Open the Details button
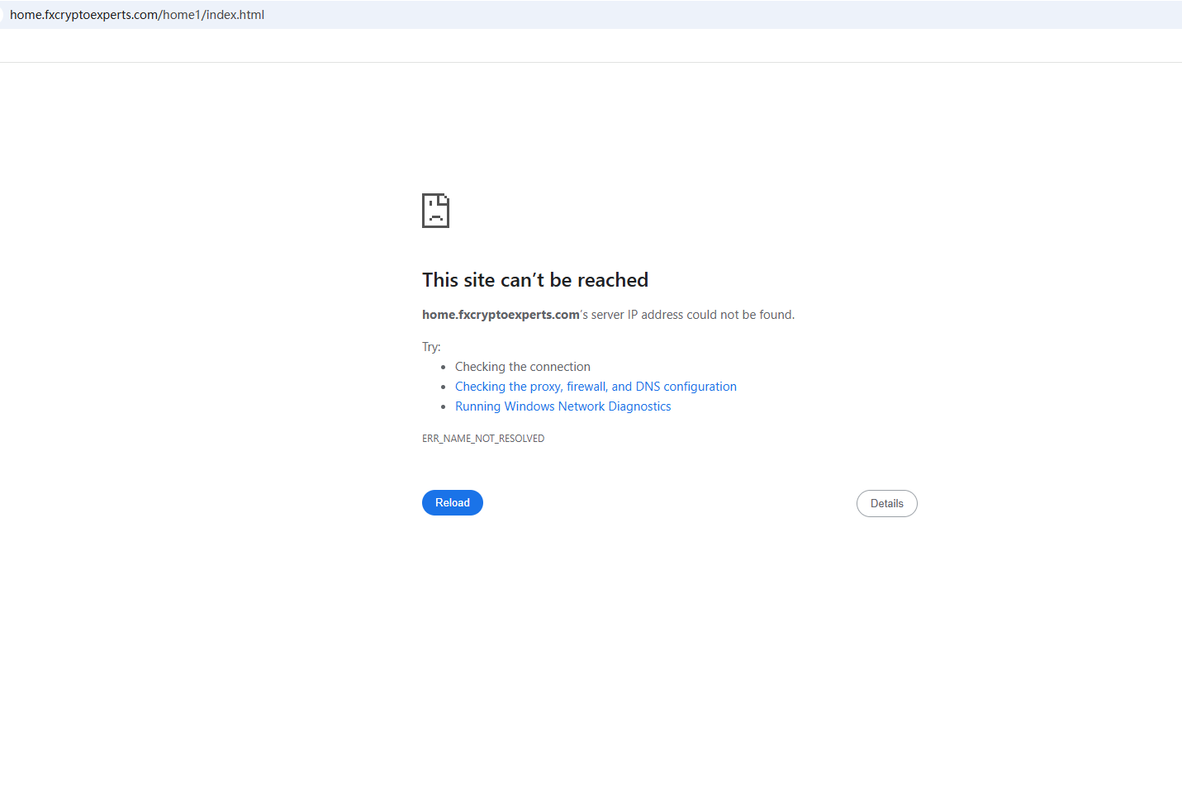The width and height of the screenshot is (1182, 803). coord(886,503)
